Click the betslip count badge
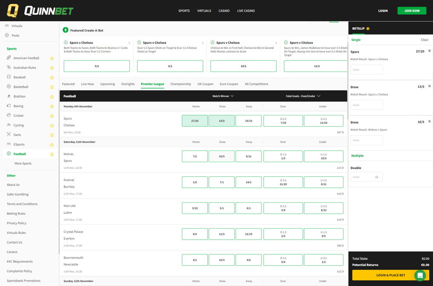 (368, 29)
